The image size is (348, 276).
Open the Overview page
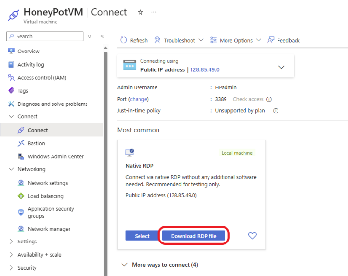pyautogui.click(x=29, y=51)
